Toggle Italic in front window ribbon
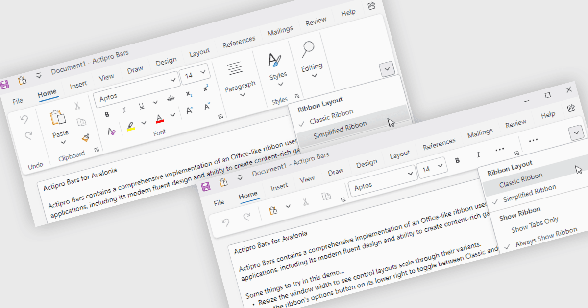588x308 pixels. point(478,155)
